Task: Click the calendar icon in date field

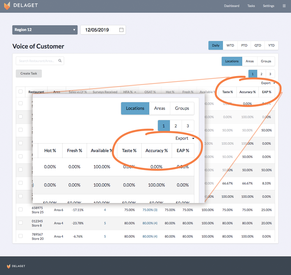Action: coord(121,30)
